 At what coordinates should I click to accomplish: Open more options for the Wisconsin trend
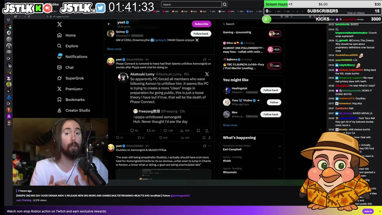(x=279, y=169)
